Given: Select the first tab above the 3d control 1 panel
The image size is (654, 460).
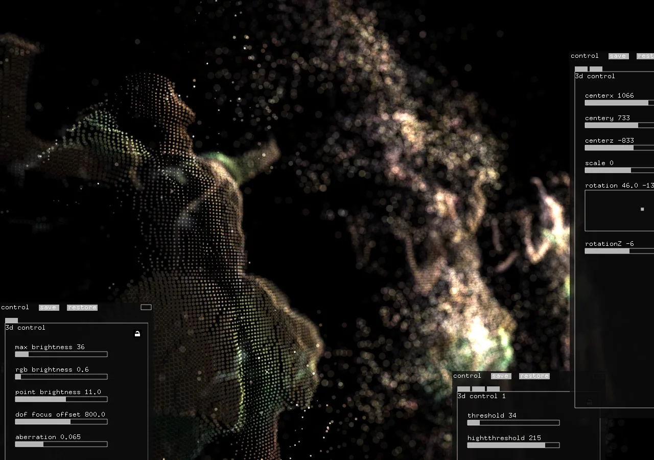Looking at the screenshot, I should point(463,389).
